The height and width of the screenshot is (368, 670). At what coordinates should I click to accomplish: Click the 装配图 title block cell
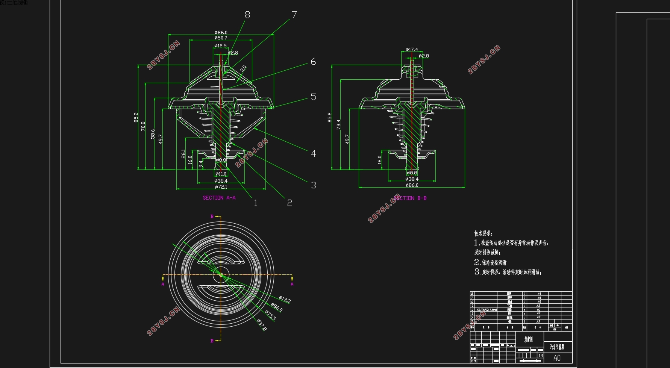coord(529,339)
